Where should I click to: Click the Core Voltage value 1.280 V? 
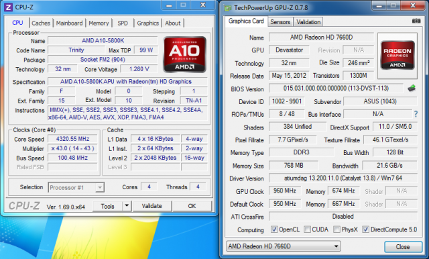point(139,69)
